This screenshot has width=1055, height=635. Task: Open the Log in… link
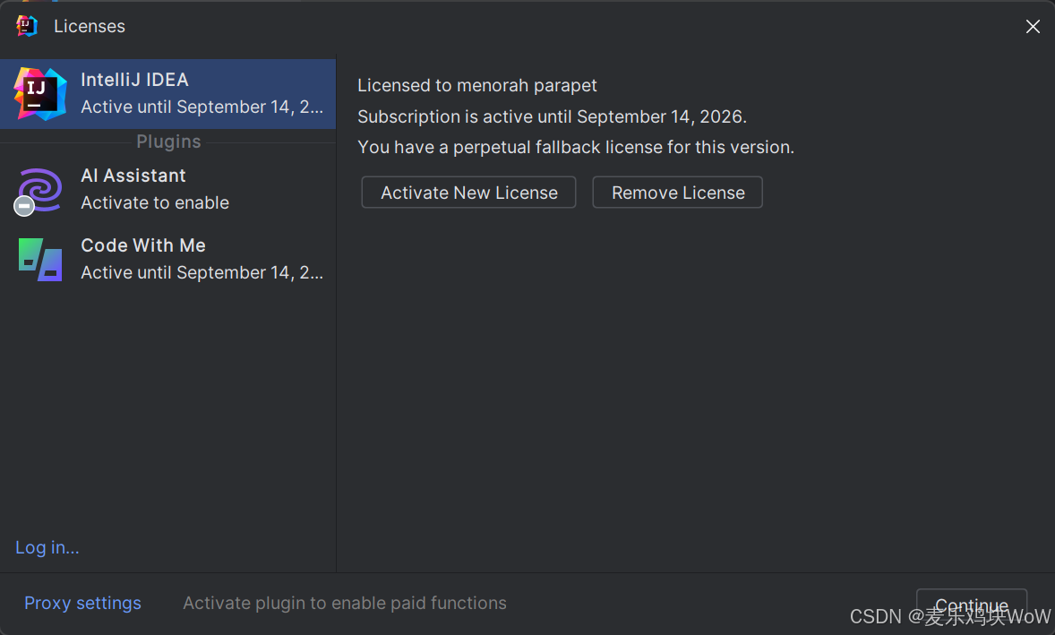click(47, 547)
